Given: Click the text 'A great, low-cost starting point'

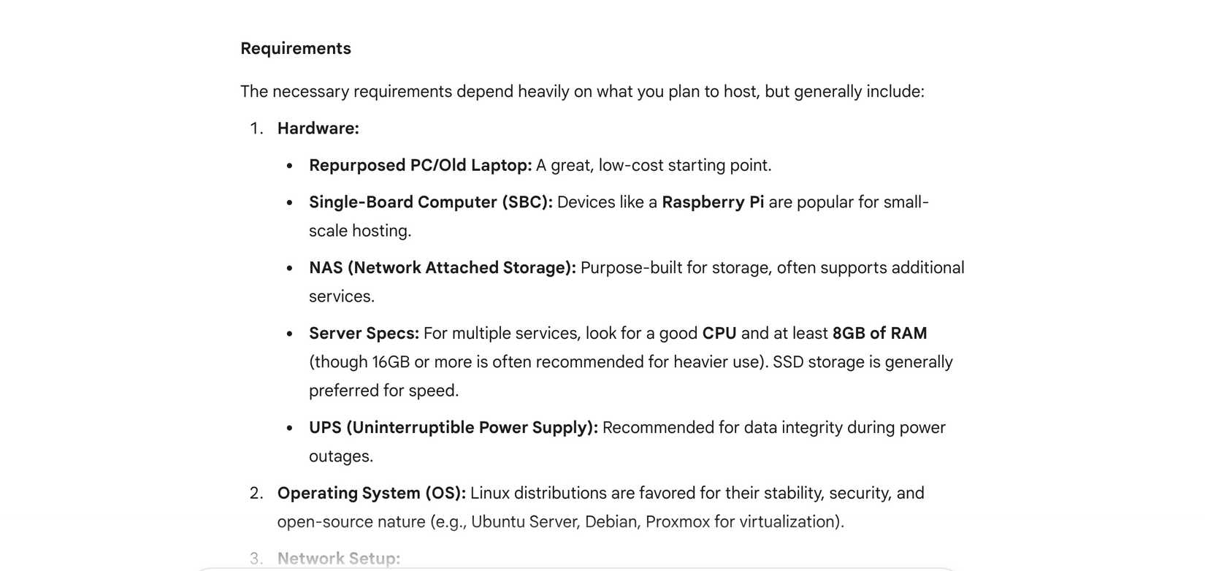Looking at the screenshot, I should point(653,166).
